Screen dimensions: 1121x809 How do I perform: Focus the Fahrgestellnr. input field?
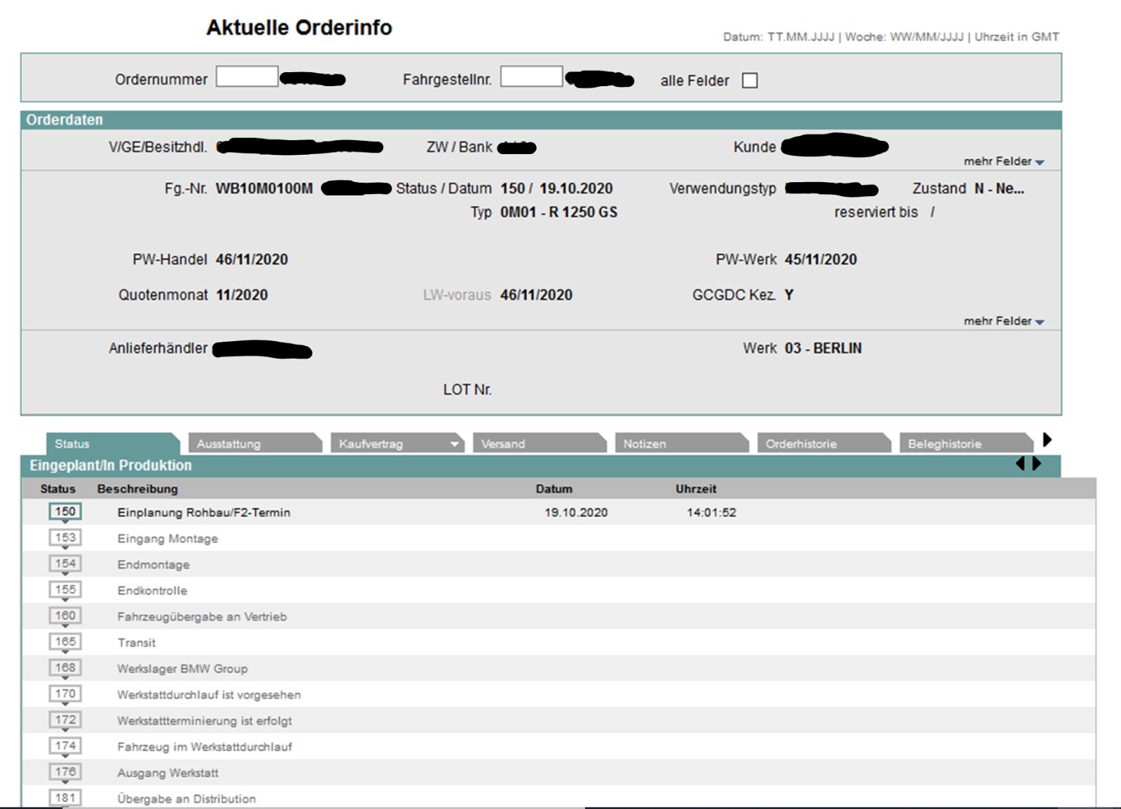pyautogui.click(x=531, y=77)
